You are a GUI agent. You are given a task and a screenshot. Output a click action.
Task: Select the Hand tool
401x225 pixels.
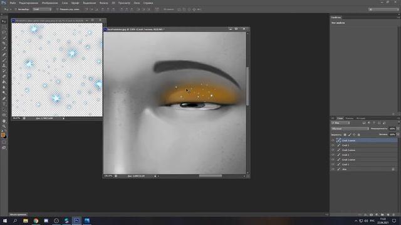pyautogui.click(x=4, y=121)
